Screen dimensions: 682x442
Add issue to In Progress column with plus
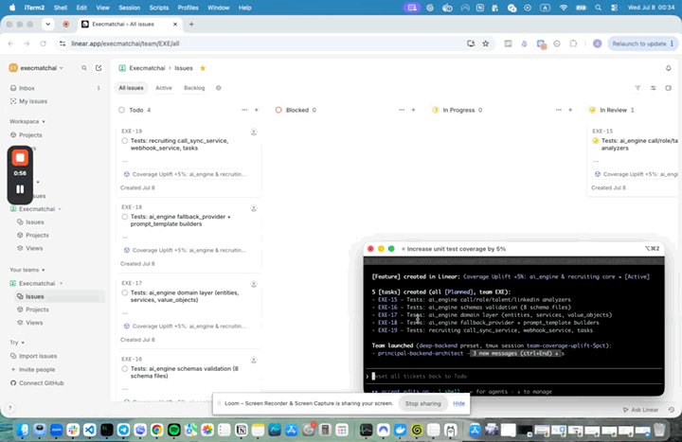570,110
